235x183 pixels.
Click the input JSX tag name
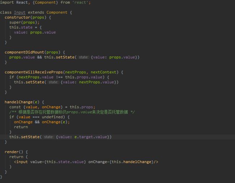coord(22,162)
